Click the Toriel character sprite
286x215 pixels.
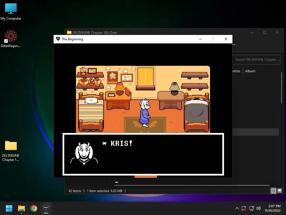(145, 113)
